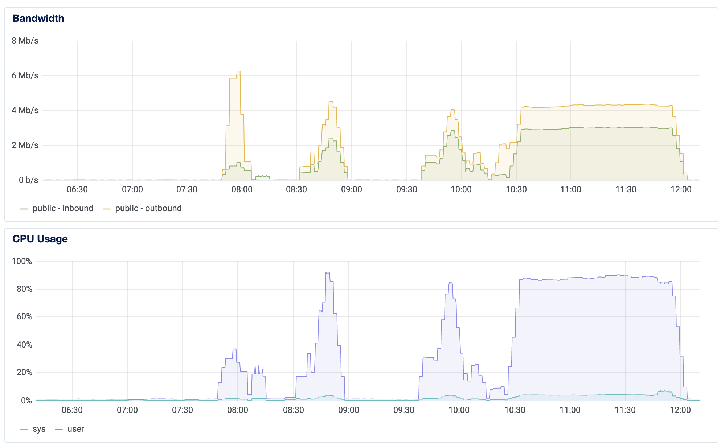Viewport: 725px width, 447px height.
Task: Open the Bandwidth panel title menu
Action: tap(38, 18)
